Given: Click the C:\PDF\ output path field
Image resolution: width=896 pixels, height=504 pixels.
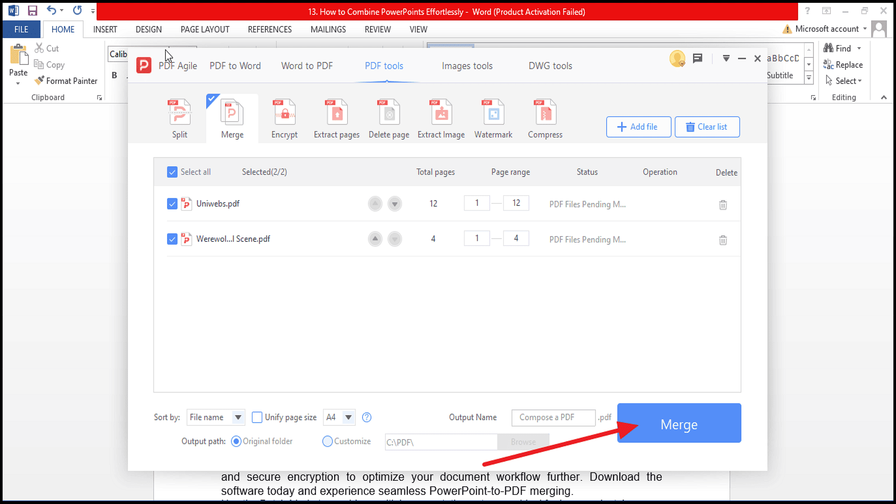Looking at the screenshot, I should [441, 442].
